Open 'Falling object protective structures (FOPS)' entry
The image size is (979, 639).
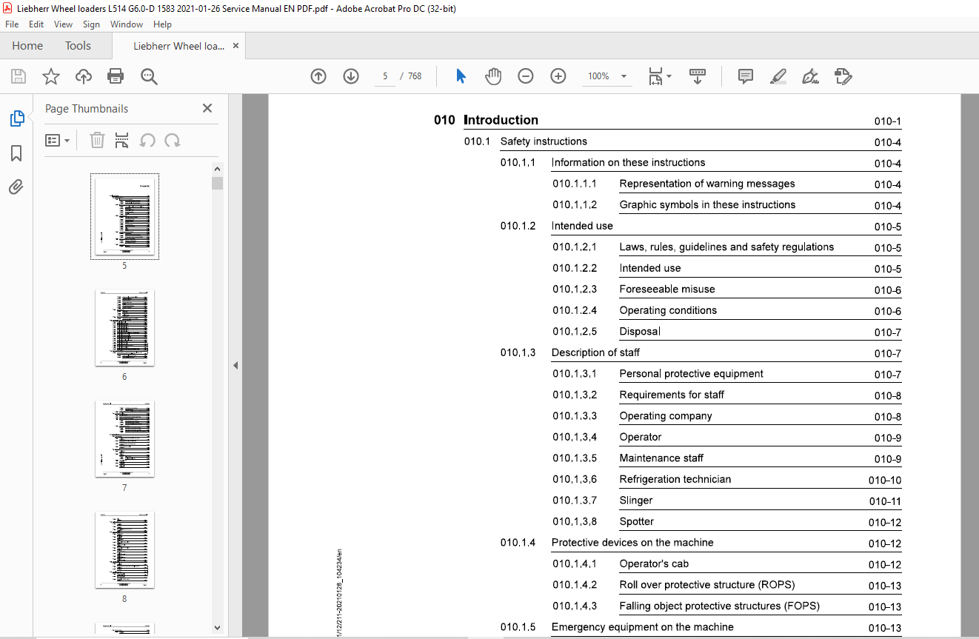pyautogui.click(x=719, y=606)
